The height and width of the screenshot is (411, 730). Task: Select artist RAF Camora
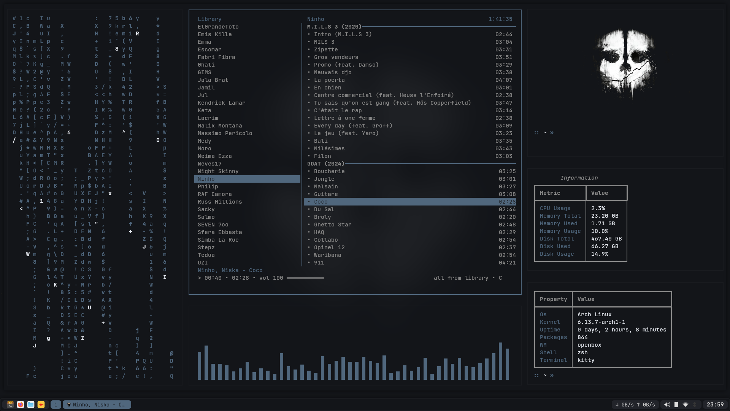coord(215,194)
